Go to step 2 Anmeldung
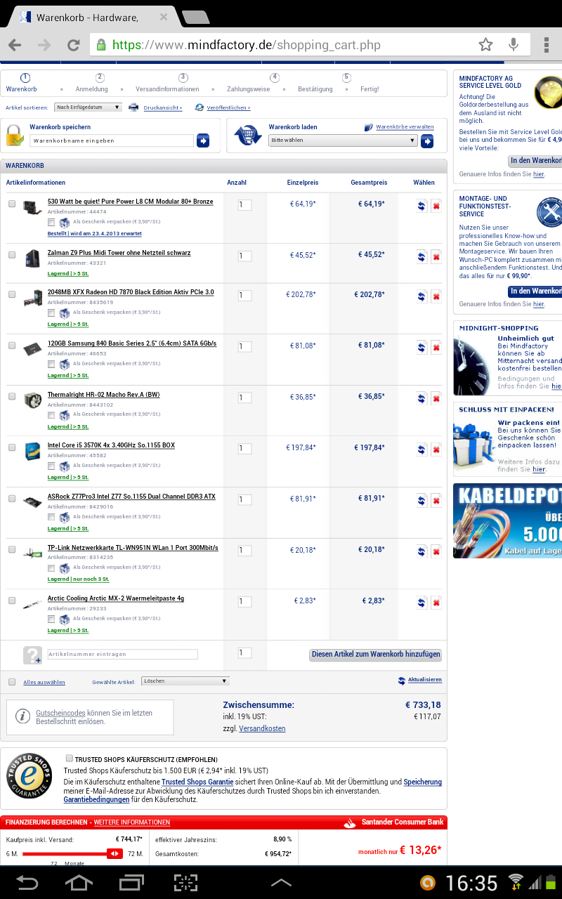 tap(92, 83)
